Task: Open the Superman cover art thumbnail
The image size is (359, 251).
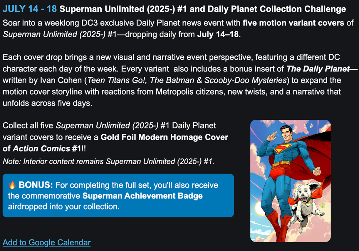Action: tap(291, 181)
